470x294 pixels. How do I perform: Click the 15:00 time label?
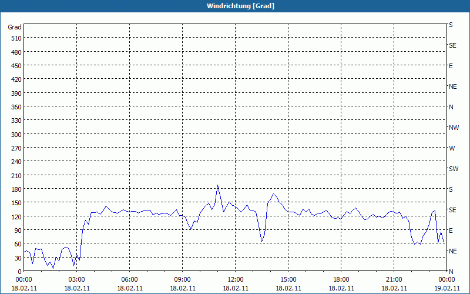pyautogui.click(x=288, y=280)
